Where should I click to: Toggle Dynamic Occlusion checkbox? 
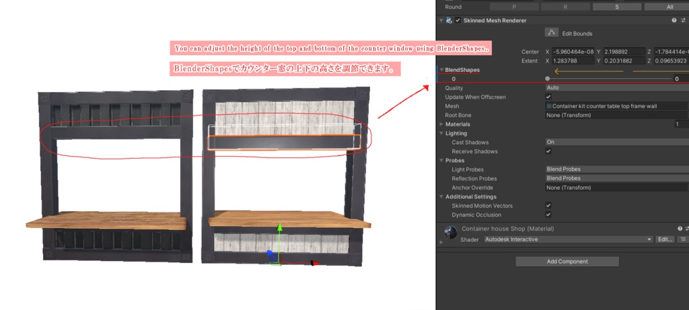548,215
